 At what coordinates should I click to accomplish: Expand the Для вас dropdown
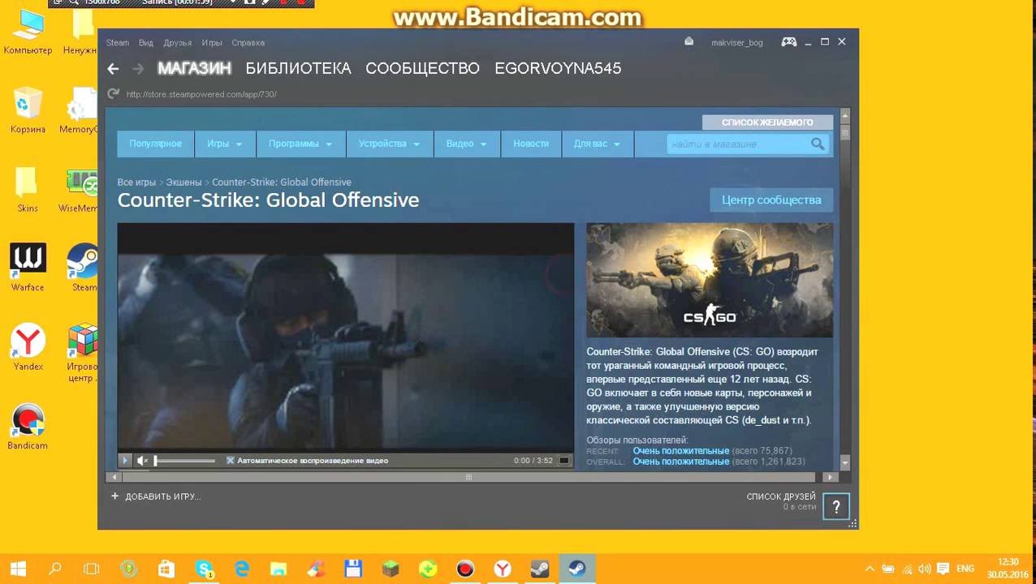(x=597, y=144)
